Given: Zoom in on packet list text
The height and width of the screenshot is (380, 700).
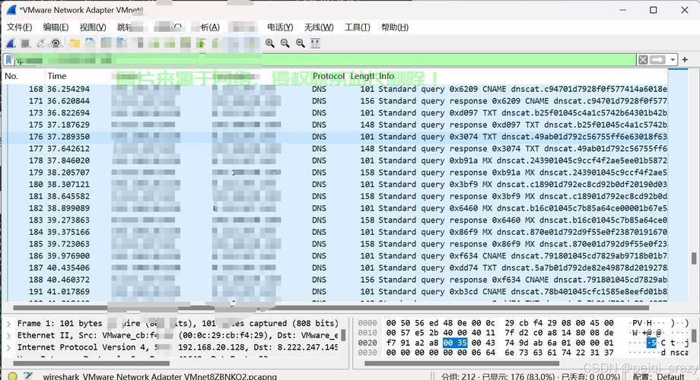Looking at the screenshot, I should (269, 43).
